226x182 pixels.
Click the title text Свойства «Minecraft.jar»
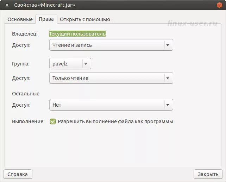point(45,5)
